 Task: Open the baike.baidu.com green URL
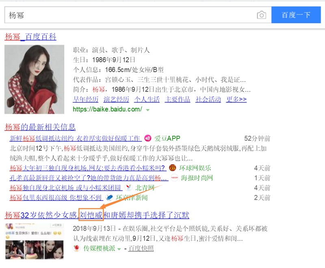tap(107, 109)
